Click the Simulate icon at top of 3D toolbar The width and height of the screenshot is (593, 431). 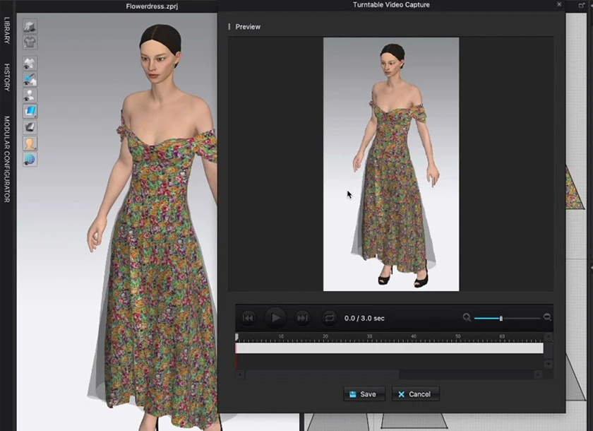click(x=30, y=26)
